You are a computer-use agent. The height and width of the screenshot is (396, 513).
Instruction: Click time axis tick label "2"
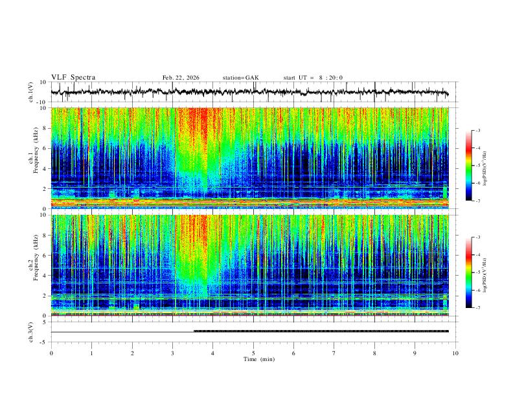pyautogui.click(x=132, y=353)
